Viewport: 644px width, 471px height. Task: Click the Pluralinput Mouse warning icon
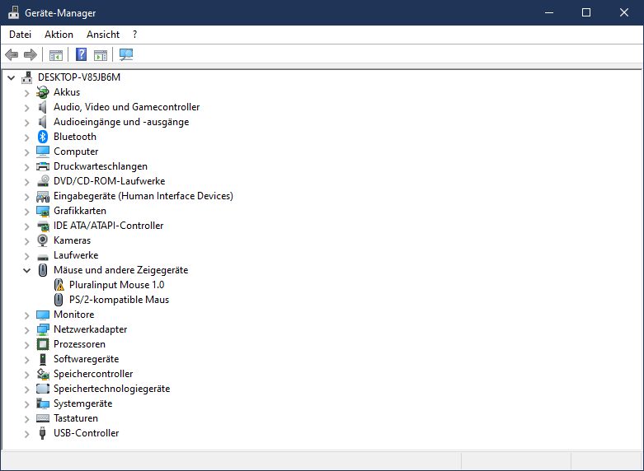59,285
